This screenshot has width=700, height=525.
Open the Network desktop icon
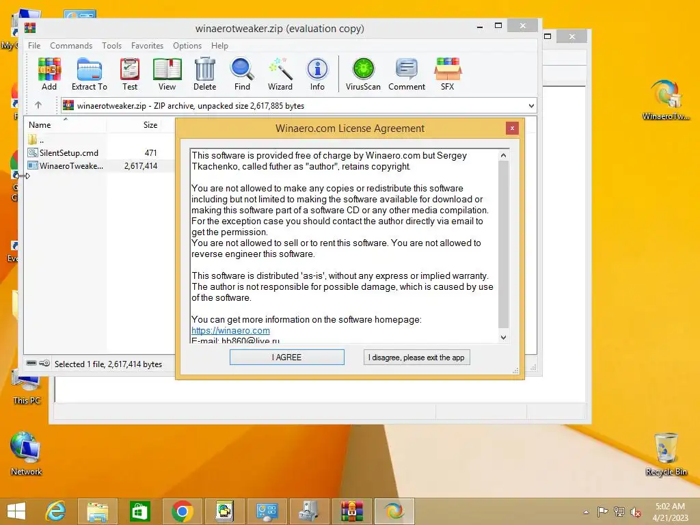click(x=26, y=454)
